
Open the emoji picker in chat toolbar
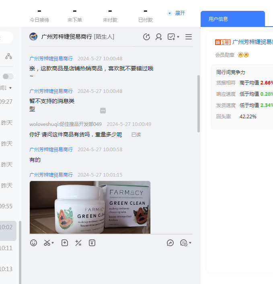coord(34,243)
